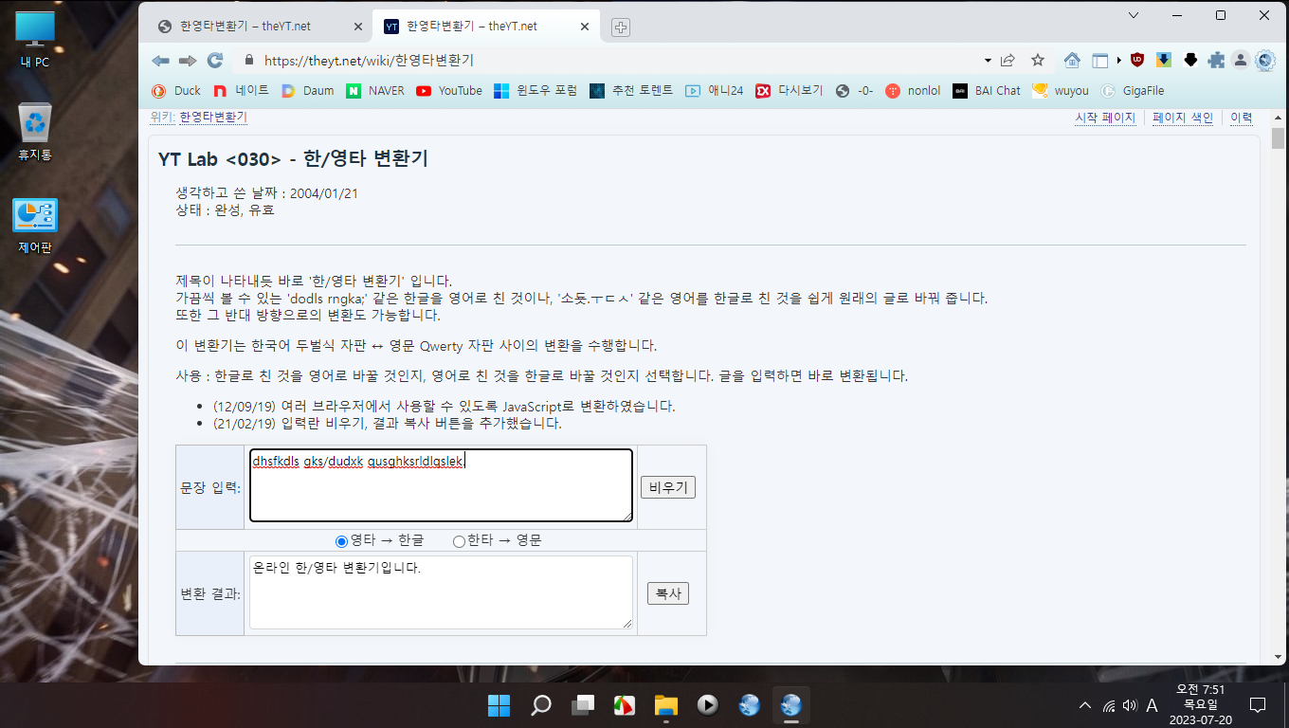Open the 다시보기 bookmark
The width and height of the screenshot is (1289, 728).
790,91
